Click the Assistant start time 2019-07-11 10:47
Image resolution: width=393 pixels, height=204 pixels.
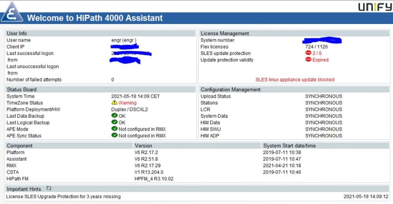pyautogui.click(x=281, y=159)
